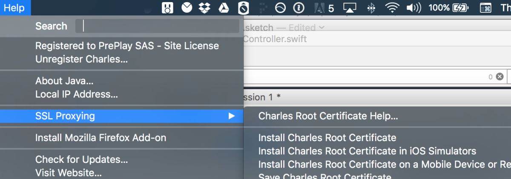
Task: Open the Edited dropdown chevron in Sketch title
Action: [x=322, y=28]
